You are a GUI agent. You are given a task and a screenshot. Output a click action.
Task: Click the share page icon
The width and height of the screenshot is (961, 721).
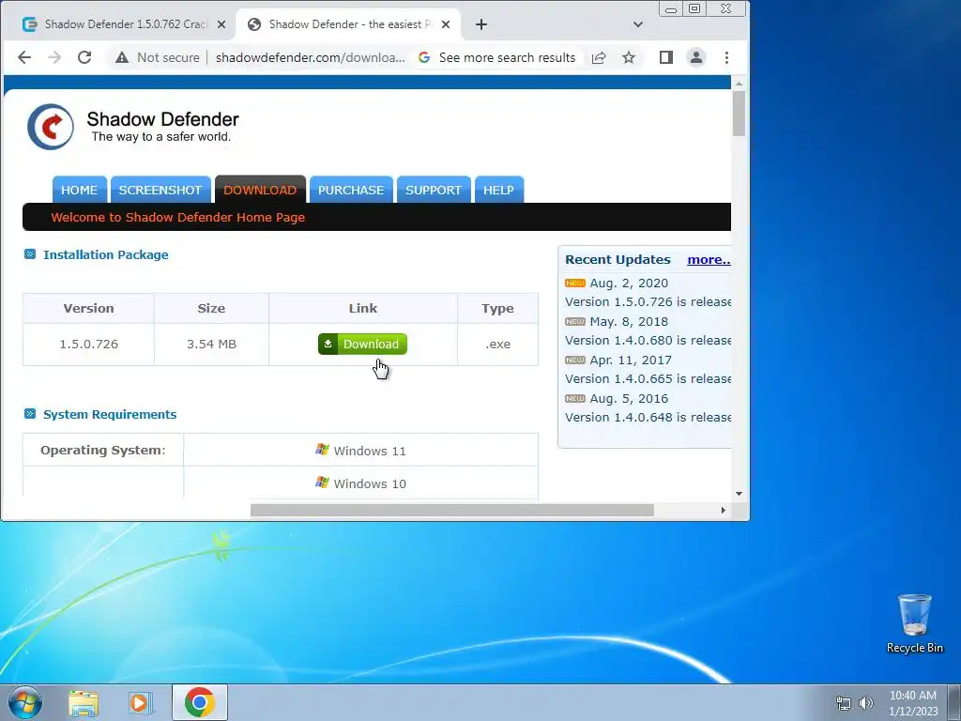coord(599,57)
